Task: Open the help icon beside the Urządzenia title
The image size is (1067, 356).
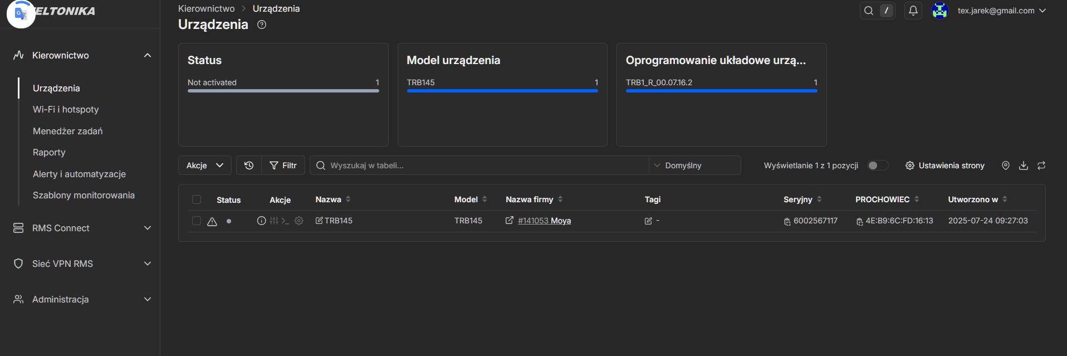Action: click(262, 25)
